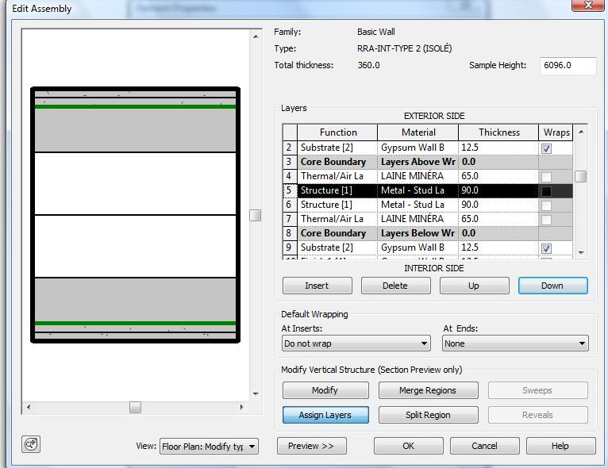Toggle Wraps checkbox for selected row 5 Structure
This screenshot has width=608, height=468.
[x=546, y=191]
